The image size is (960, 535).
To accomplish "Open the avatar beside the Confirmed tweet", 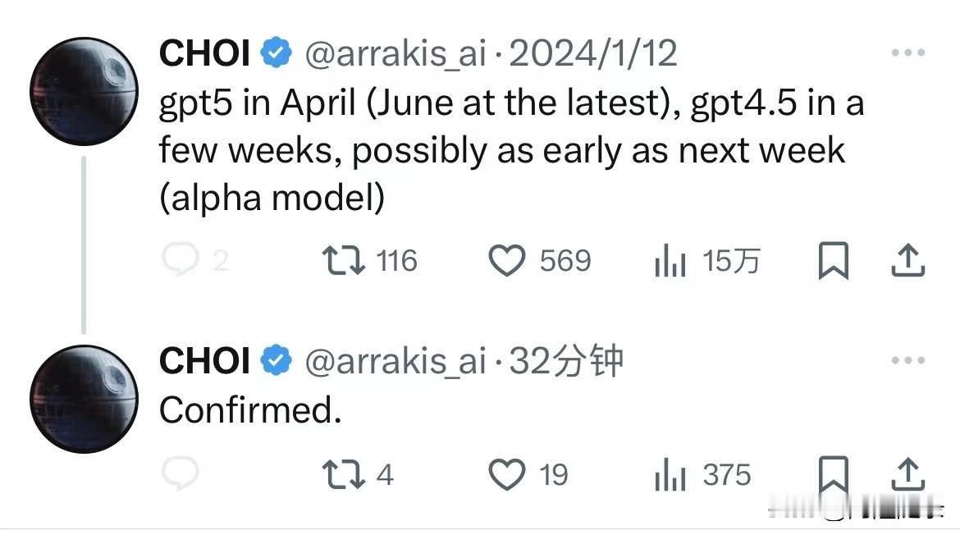I will click(84, 399).
